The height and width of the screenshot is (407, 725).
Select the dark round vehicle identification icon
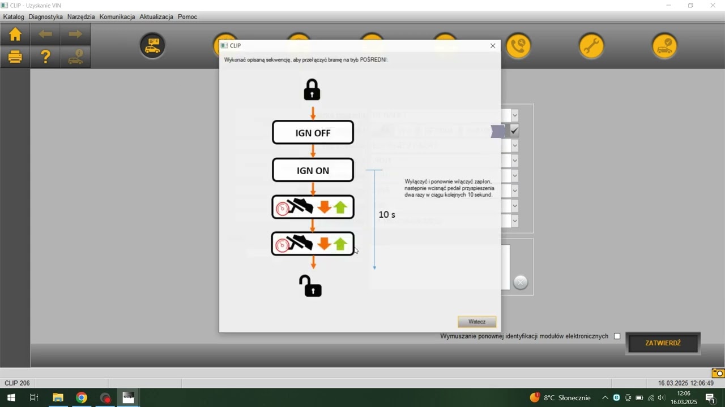pyautogui.click(x=153, y=46)
